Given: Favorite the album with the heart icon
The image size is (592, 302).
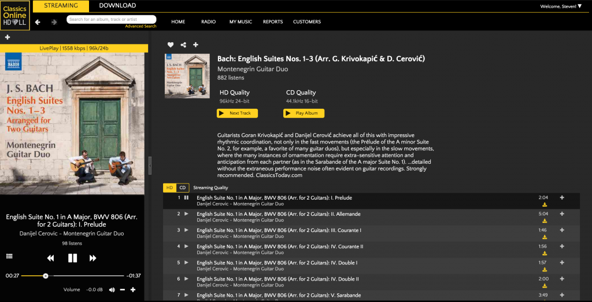Looking at the screenshot, I should tap(171, 45).
